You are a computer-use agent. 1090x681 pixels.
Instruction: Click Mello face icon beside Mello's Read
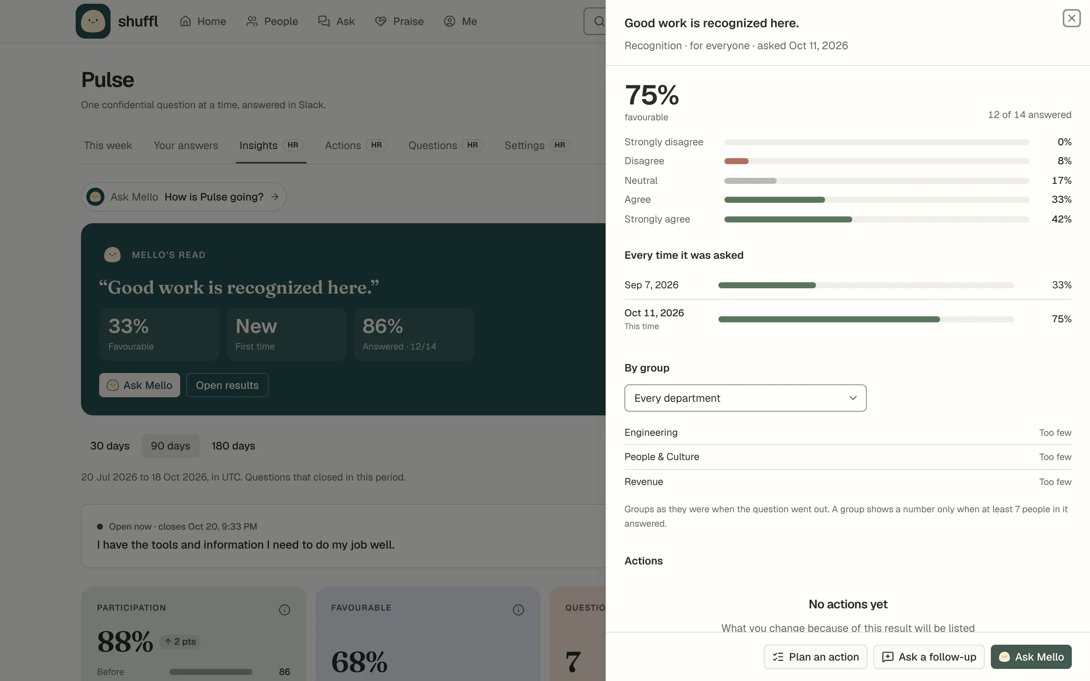click(112, 255)
